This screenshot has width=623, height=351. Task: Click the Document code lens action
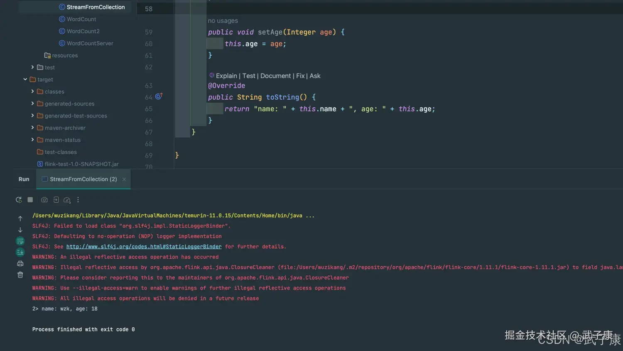275,76
